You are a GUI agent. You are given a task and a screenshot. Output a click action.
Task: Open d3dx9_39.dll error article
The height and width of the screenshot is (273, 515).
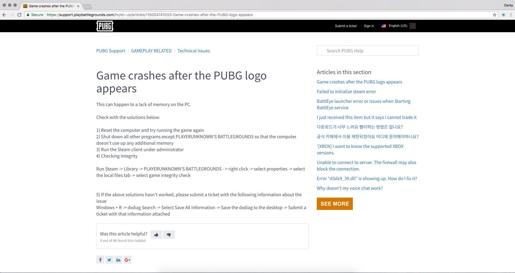(x=367, y=179)
